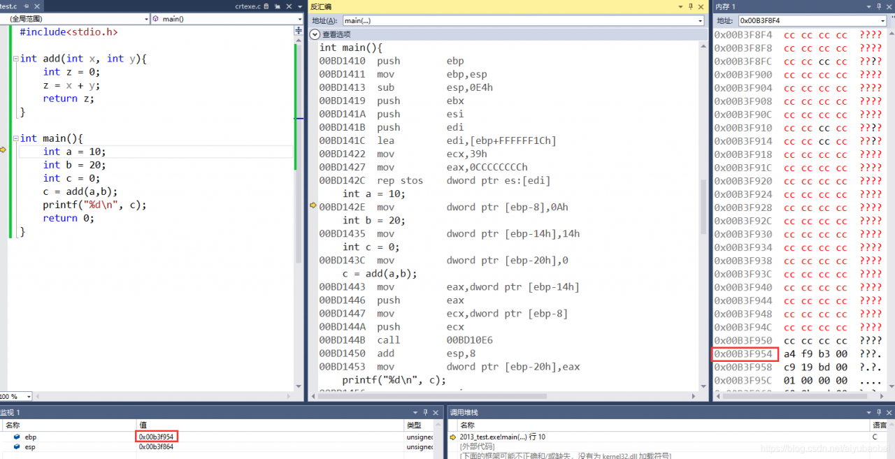
Task: Click the disassembly line at 00BD1410 push ebp
Action: pos(392,61)
